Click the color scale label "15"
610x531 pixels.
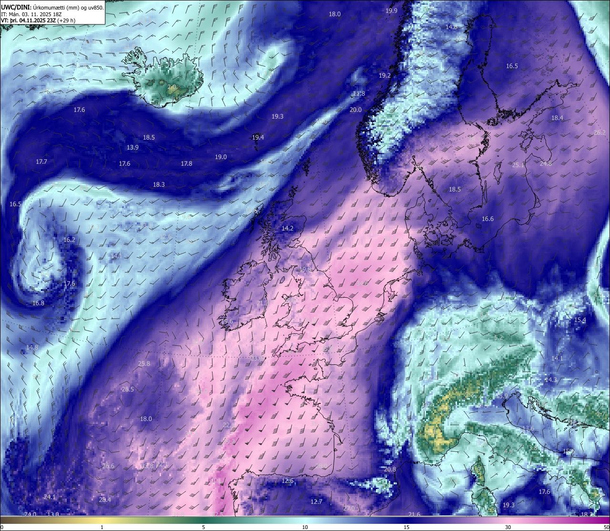pos(407,527)
